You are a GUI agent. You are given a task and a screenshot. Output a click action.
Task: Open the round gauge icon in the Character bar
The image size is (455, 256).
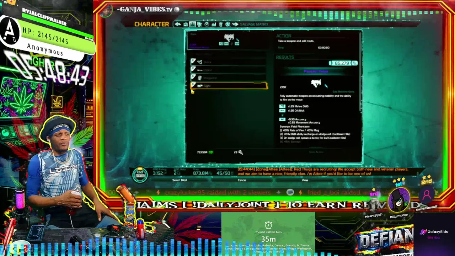[207, 24]
